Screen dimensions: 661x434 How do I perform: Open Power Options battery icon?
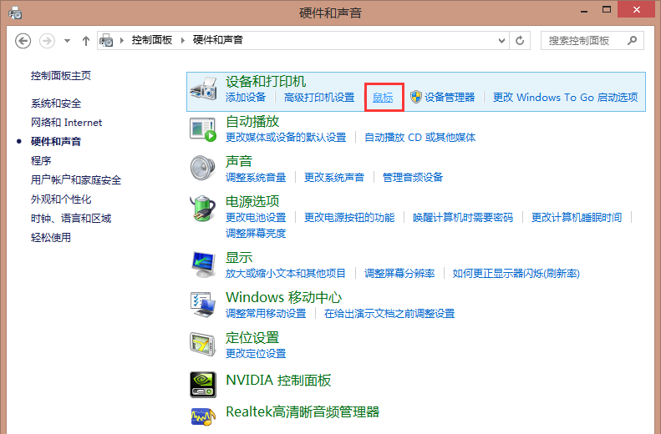[204, 209]
